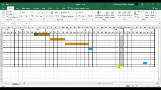Expand the Font dialog launcher

tap(44, 20)
